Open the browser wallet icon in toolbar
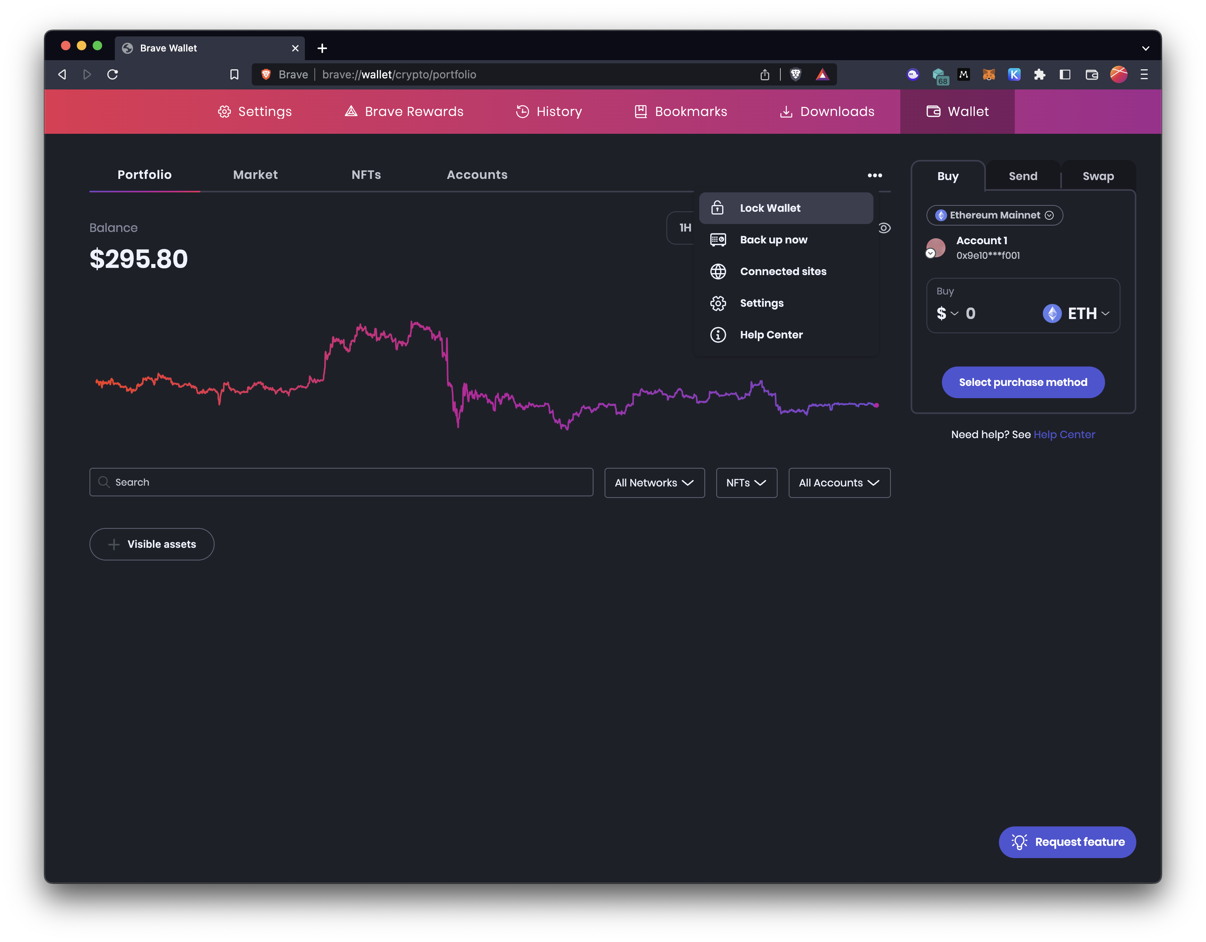This screenshot has width=1206, height=942. 1092,74
